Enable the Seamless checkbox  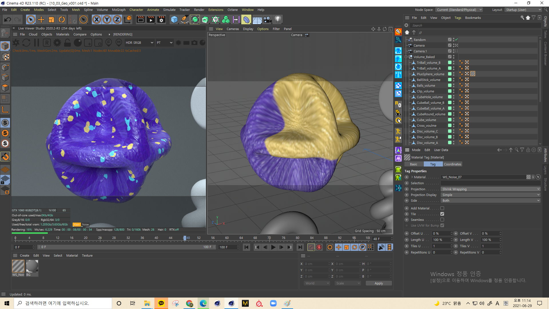(x=442, y=220)
